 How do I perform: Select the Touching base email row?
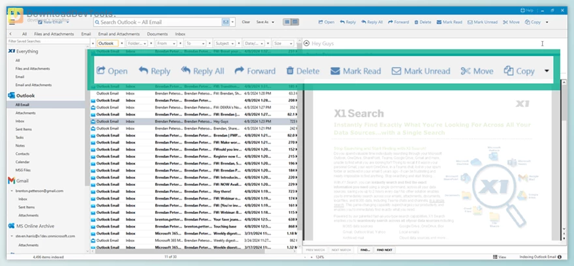point(194,226)
